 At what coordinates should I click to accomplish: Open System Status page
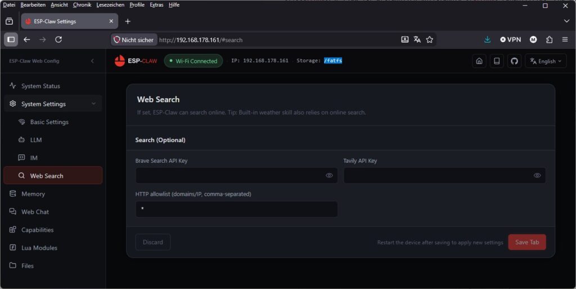pyautogui.click(x=53, y=86)
